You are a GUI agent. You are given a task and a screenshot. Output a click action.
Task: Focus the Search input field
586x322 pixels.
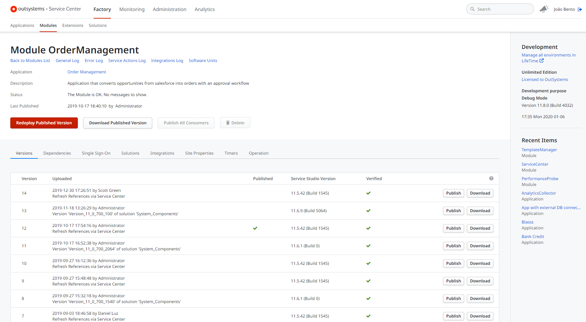503,9
